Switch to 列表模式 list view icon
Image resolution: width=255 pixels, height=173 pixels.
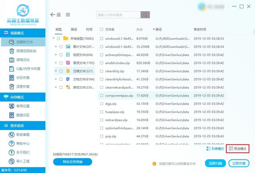click(208, 148)
